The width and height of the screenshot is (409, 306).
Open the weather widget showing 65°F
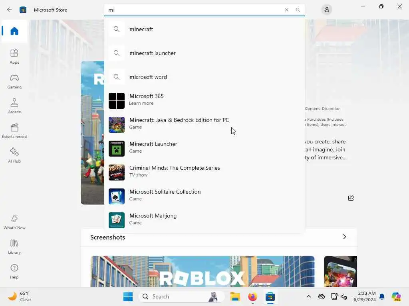pos(20,296)
